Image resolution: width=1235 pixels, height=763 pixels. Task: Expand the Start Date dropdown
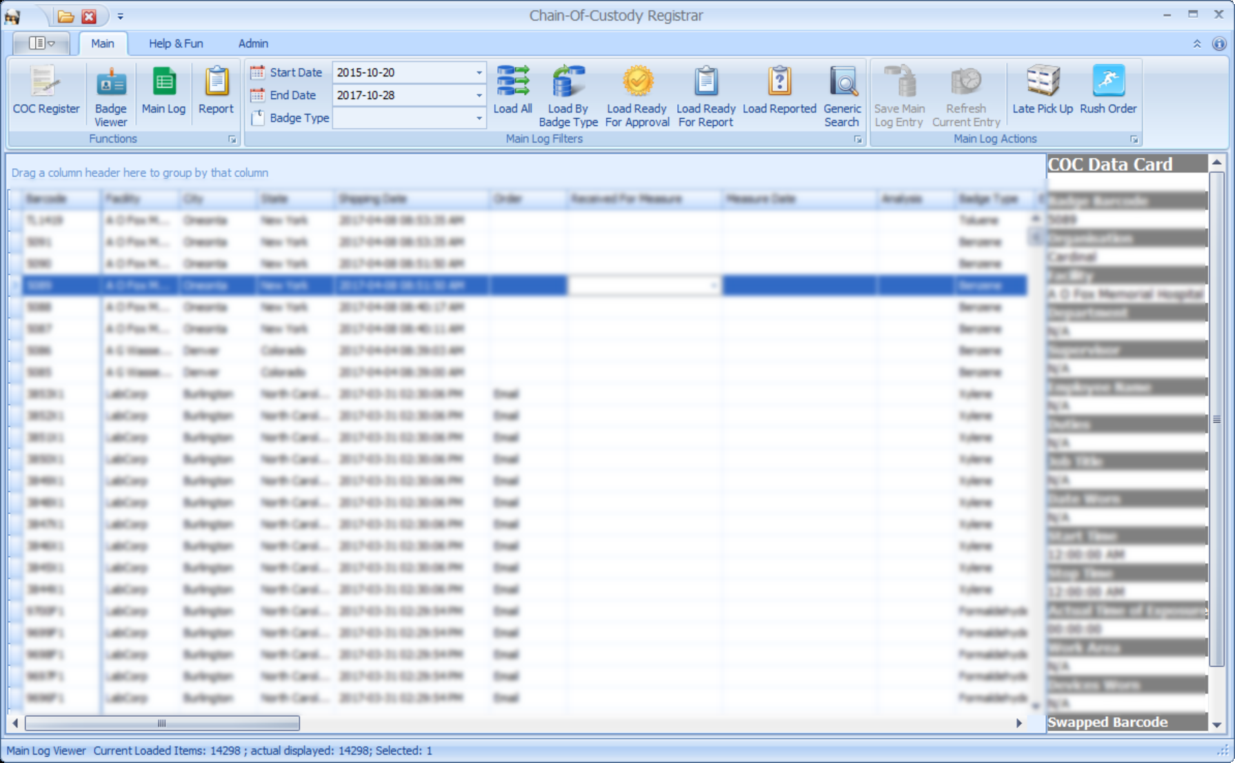pyautogui.click(x=479, y=72)
